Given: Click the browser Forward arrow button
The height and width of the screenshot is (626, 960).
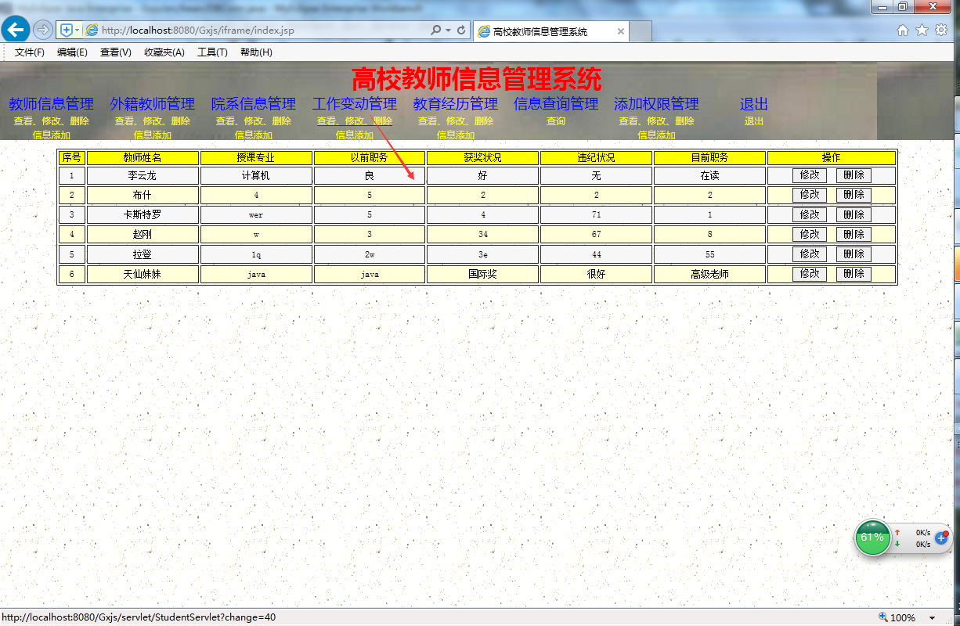Looking at the screenshot, I should coord(43,30).
